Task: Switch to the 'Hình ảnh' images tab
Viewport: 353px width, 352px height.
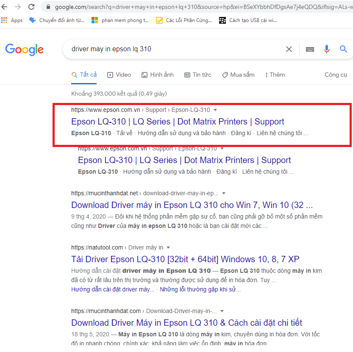Action: point(158,75)
